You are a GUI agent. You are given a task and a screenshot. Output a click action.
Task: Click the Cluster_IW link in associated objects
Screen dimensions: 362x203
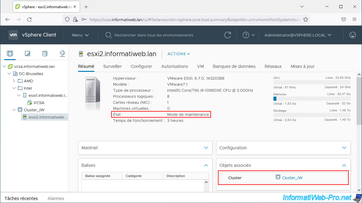click(292, 178)
